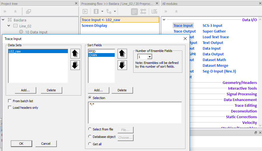Close the Trace Input dialog
This screenshot has width=262, height=151.
point(185,39)
